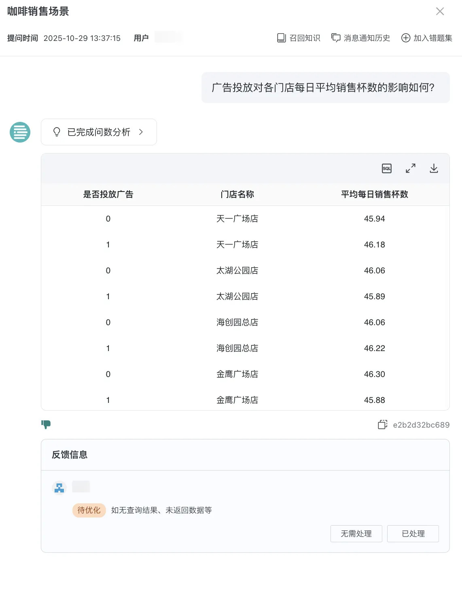The width and height of the screenshot is (462, 592).
Task: Click the user question message bubble
Action: [325, 87]
